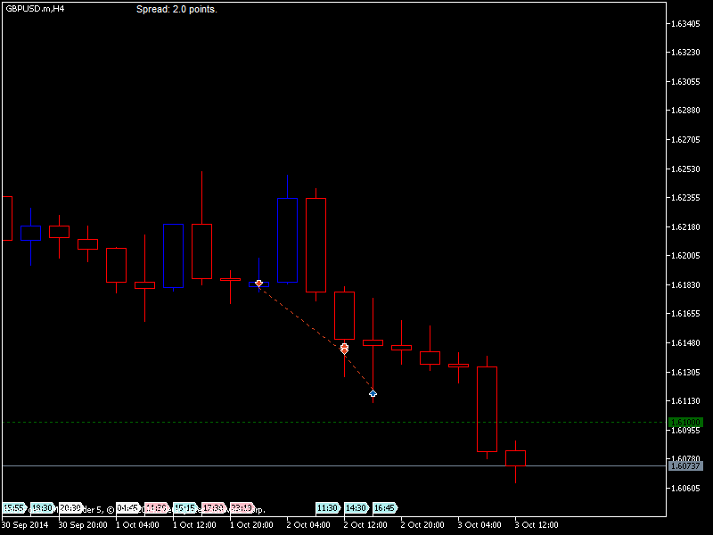
Task: Select the sell arrow at 1 Oct 20:00 candle
Action: [258, 284]
